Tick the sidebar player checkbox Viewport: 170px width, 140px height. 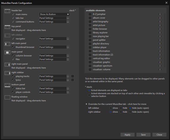(90, 47)
